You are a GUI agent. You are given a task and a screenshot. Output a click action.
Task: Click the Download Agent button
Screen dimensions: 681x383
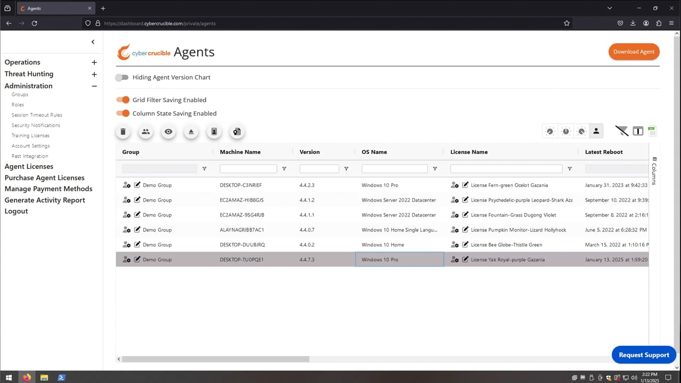pyautogui.click(x=634, y=52)
